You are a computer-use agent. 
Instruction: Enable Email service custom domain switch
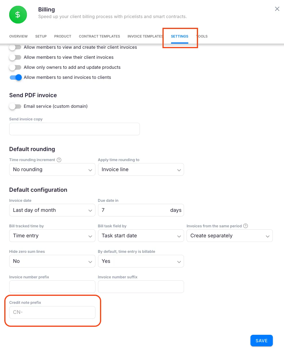click(x=15, y=106)
